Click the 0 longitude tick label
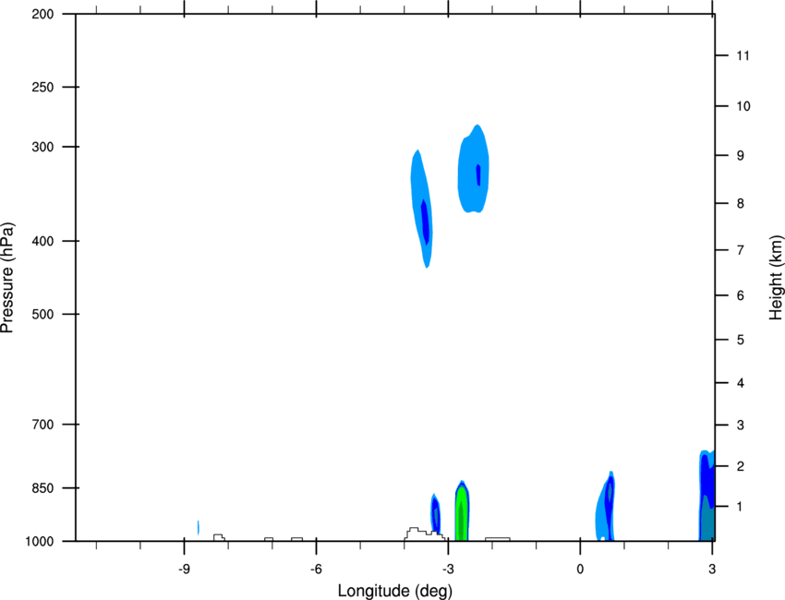Viewport: 785px width, 600px height. 580,569
